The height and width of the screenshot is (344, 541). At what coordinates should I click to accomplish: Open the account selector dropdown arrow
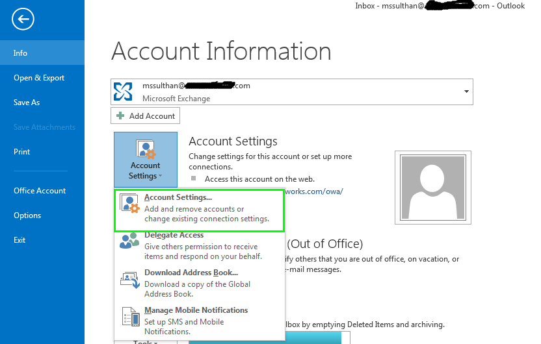tap(466, 92)
